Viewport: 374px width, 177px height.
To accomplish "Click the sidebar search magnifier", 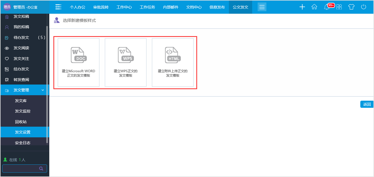I will 41,168.
